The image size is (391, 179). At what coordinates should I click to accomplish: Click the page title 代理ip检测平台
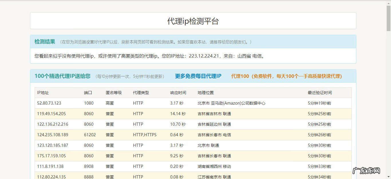(x=193, y=21)
